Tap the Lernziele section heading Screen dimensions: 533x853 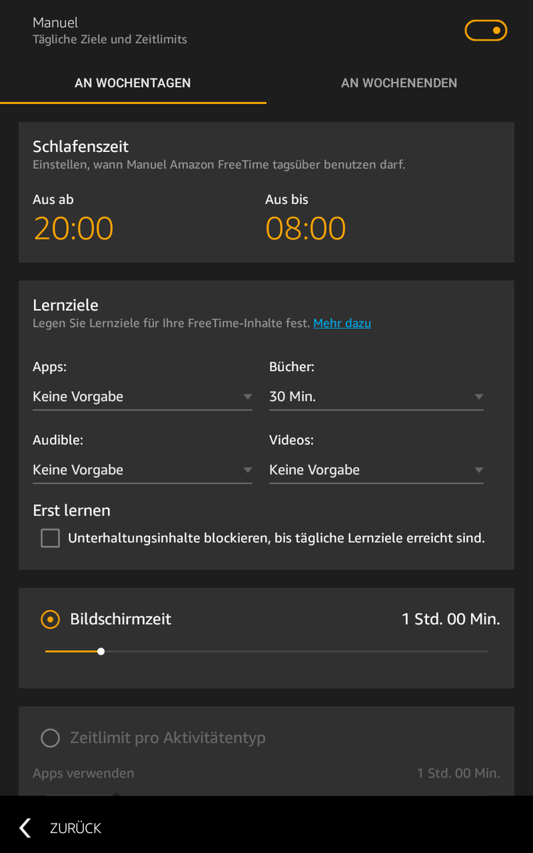(x=65, y=305)
